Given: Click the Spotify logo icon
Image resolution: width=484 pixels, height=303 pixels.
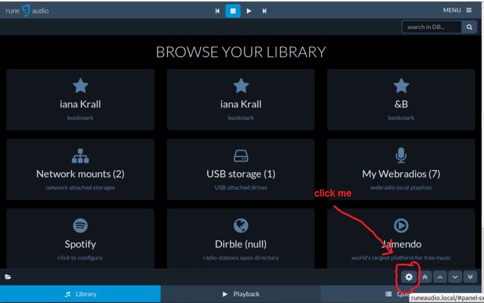Looking at the screenshot, I should (80, 226).
